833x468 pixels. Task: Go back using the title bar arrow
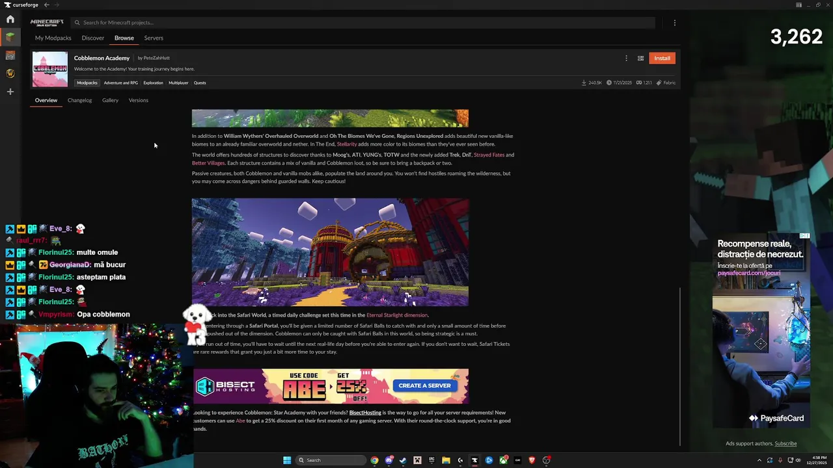tap(46, 5)
